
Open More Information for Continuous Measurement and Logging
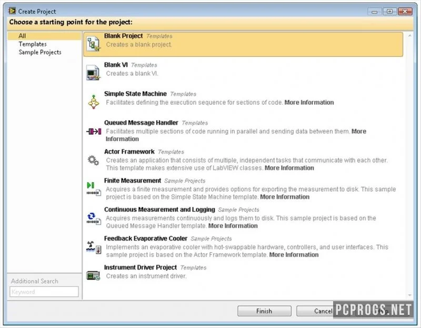tap(233, 226)
